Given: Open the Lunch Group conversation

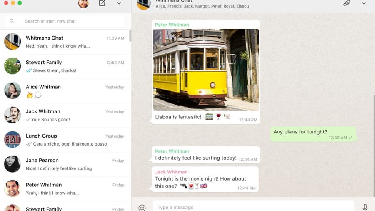Looking at the screenshot, I should click(65, 140).
